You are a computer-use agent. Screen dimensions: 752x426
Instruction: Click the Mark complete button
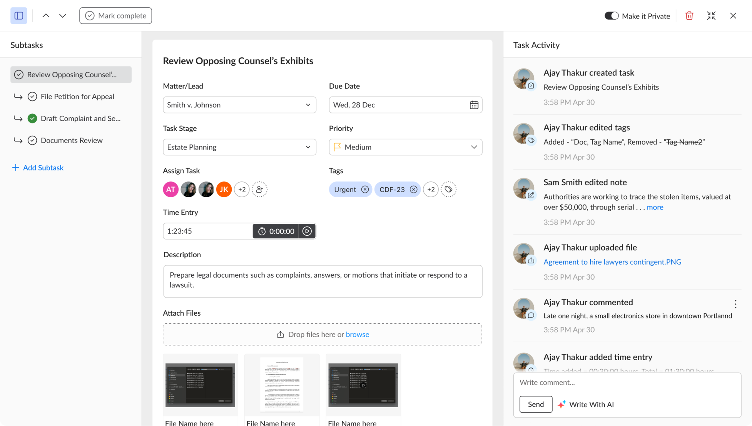click(115, 16)
